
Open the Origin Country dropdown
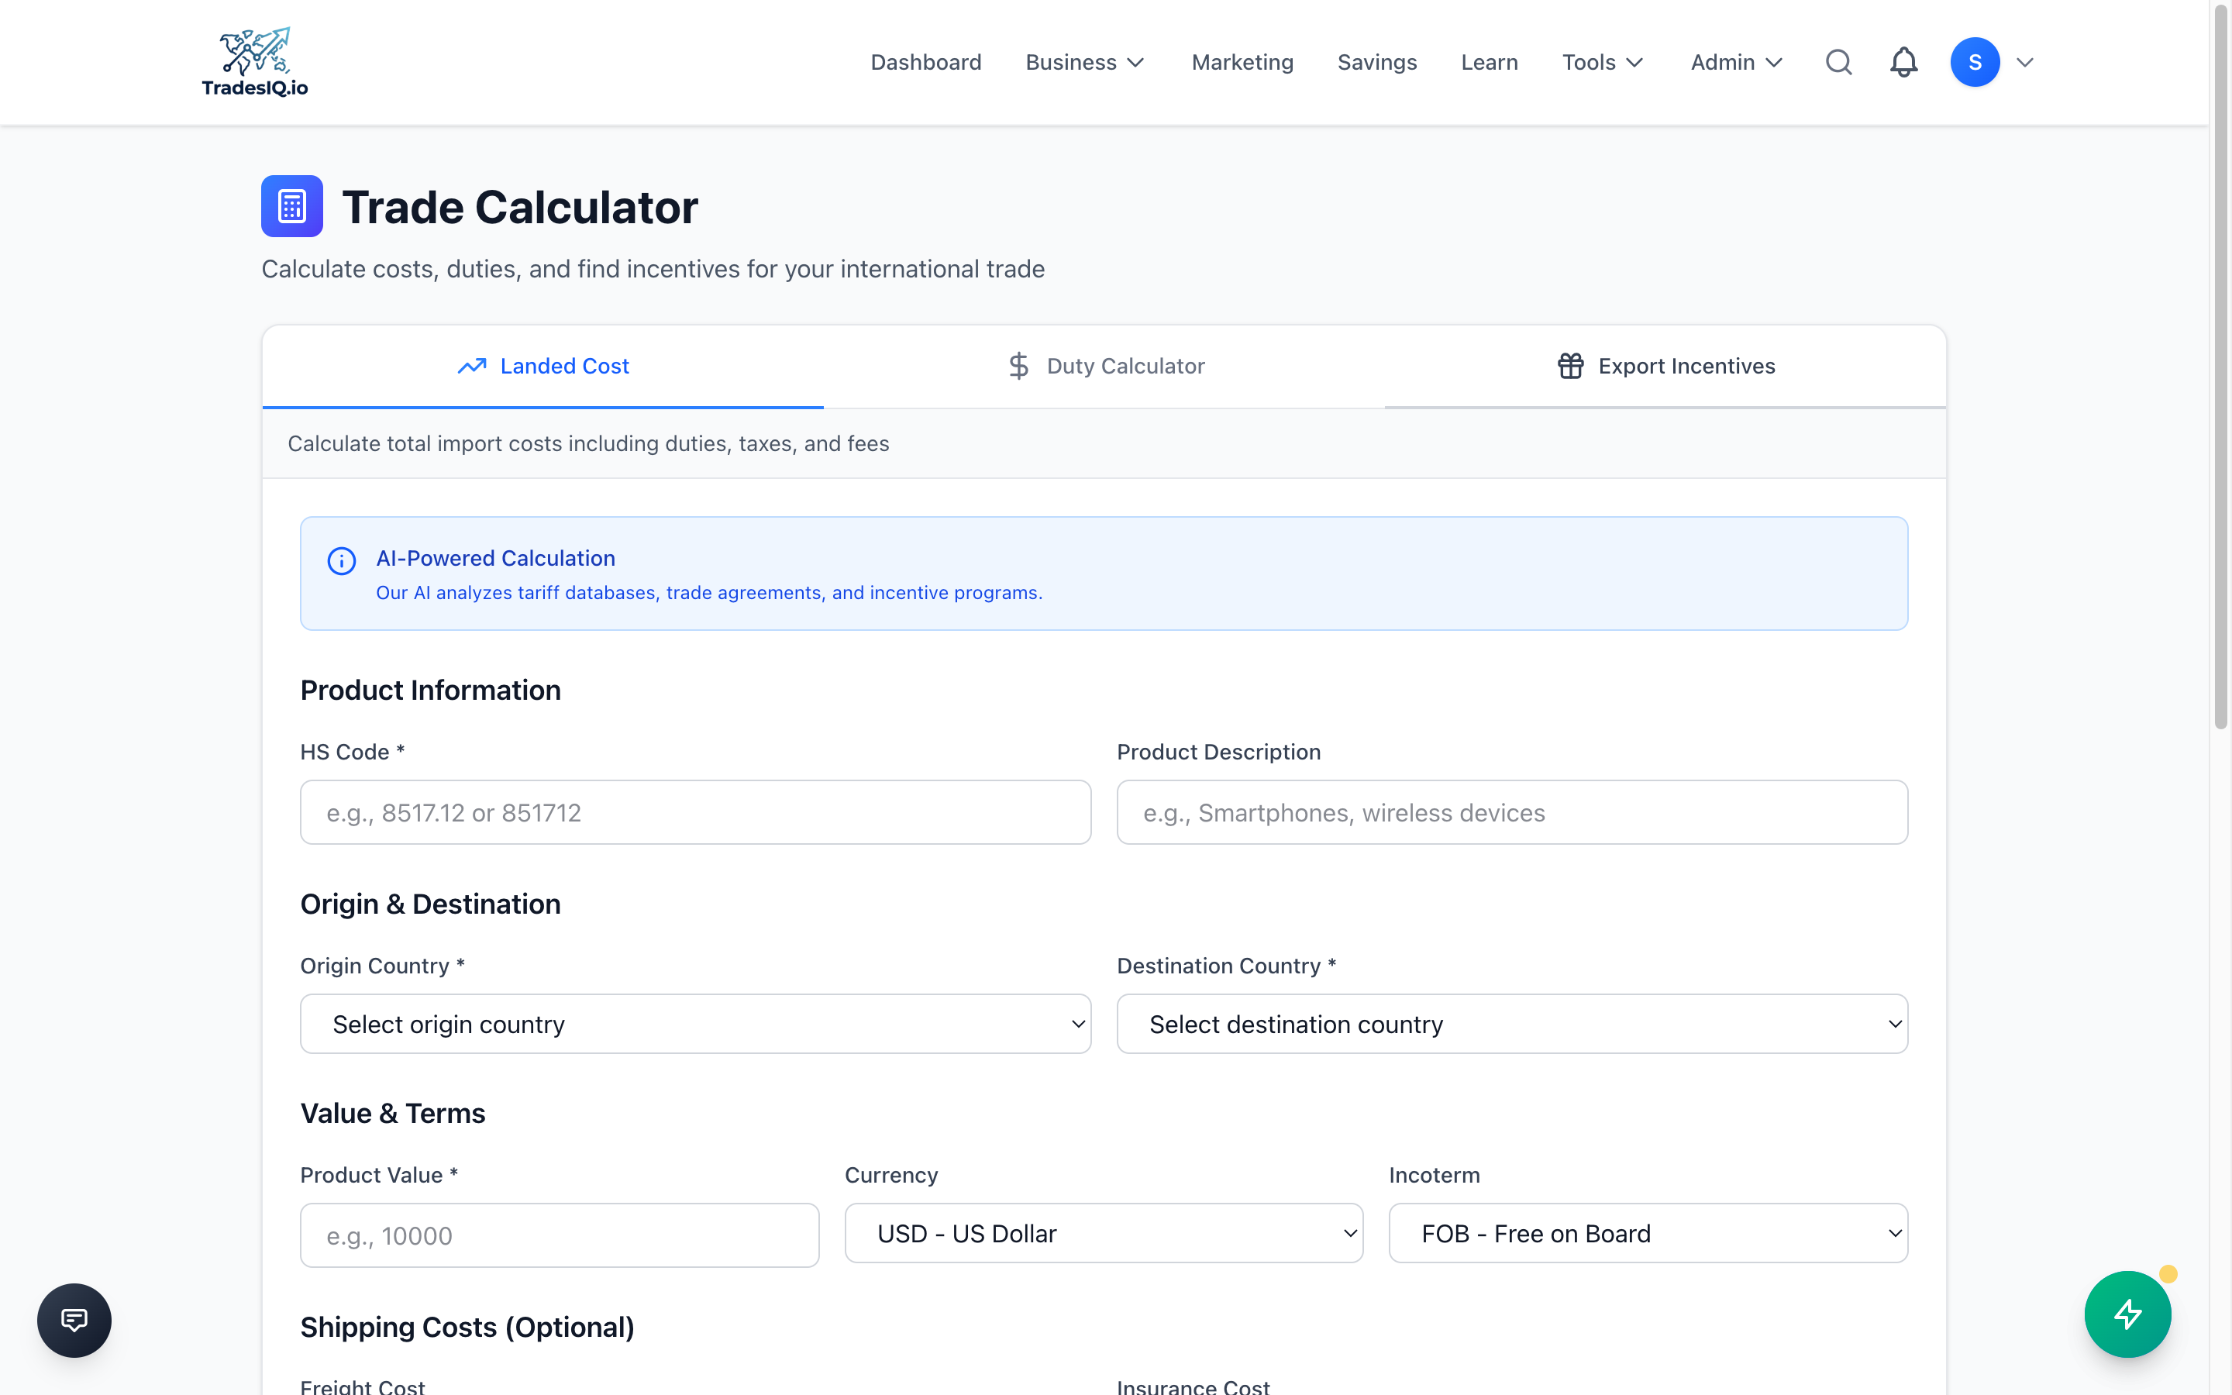tap(695, 1023)
